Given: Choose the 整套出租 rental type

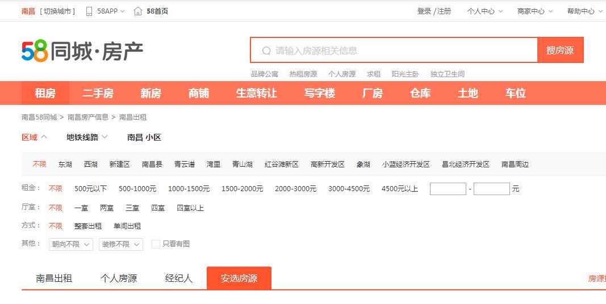Looking at the screenshot, I should pos(87,226).
